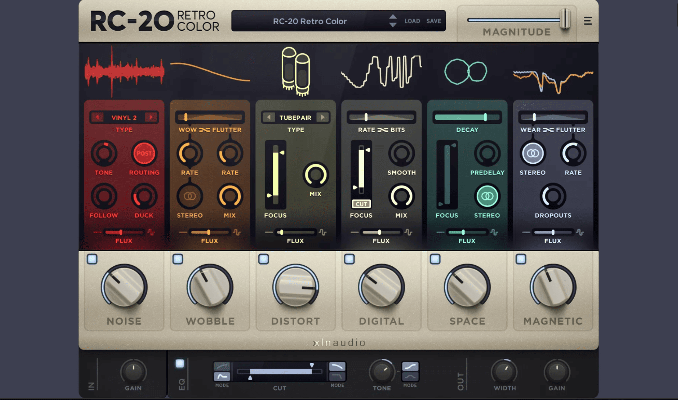Toggle the EQ section power button
678x400 pixels.
(180, 364)
